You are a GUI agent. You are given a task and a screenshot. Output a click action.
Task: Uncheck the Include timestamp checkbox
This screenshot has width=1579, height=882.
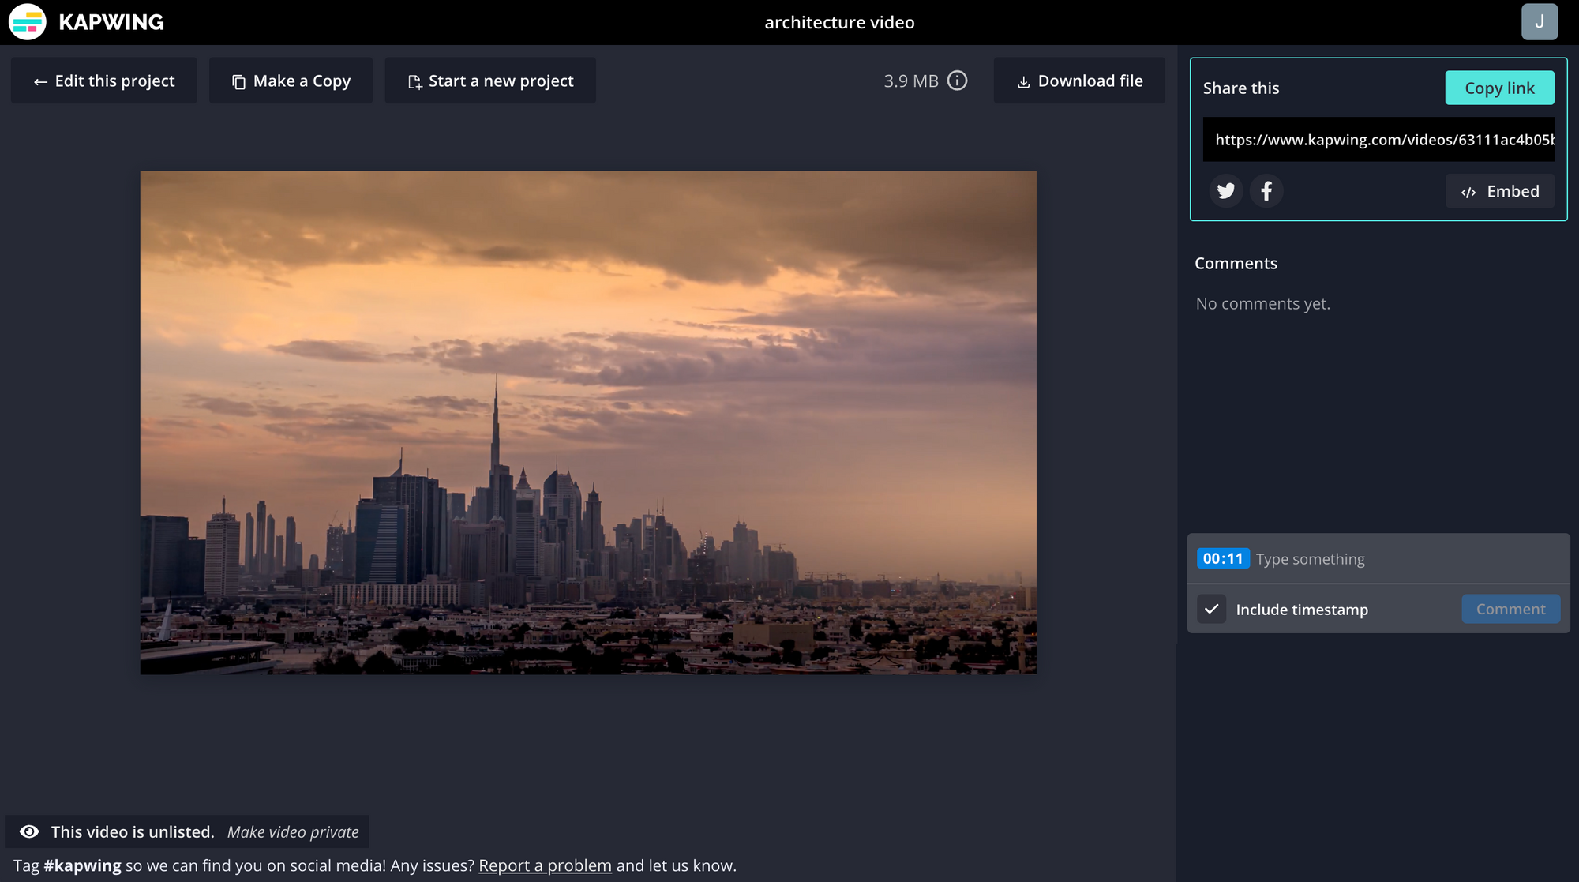pyautogui.click(x=1211, y=609)
